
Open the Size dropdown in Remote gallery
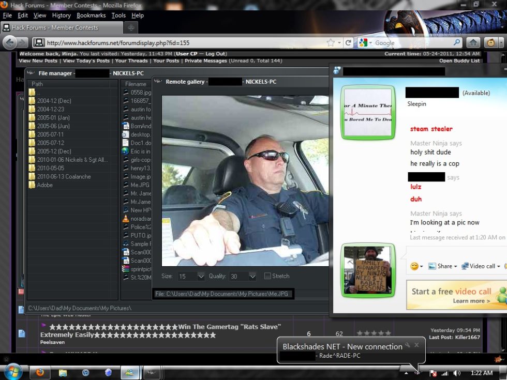coord(201,277)
